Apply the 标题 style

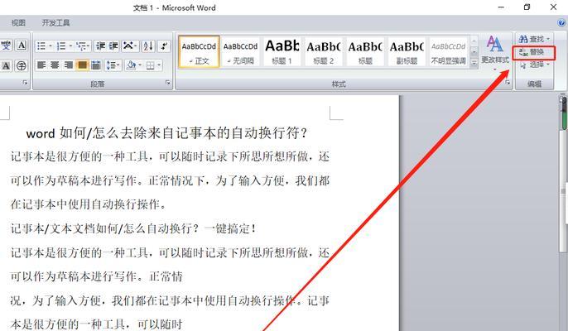click(x=365, y=51)
